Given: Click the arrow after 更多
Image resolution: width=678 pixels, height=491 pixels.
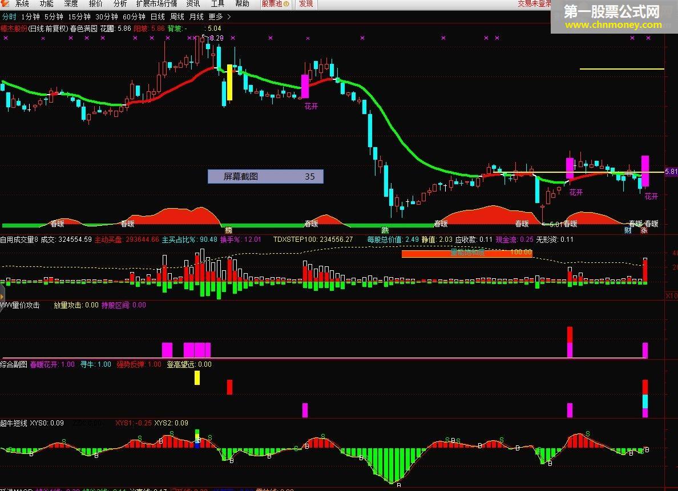Looking at the screenshot, I should click(229, 17).
